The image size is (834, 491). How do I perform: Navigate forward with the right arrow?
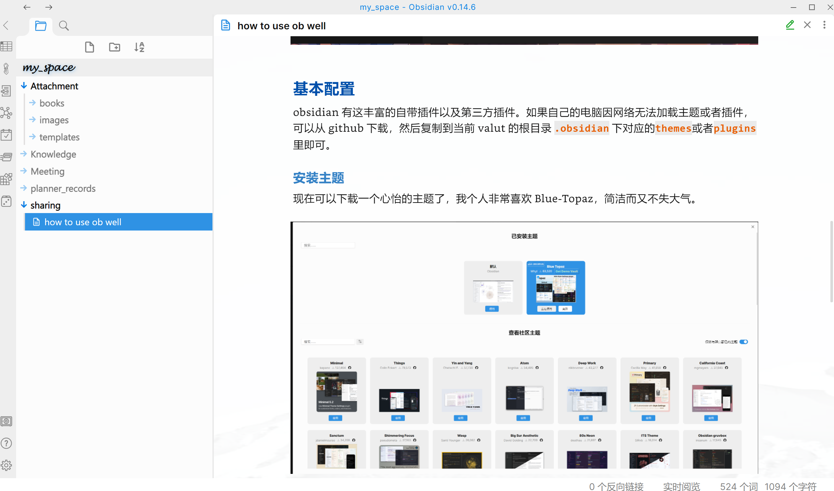tap(49, 7)
